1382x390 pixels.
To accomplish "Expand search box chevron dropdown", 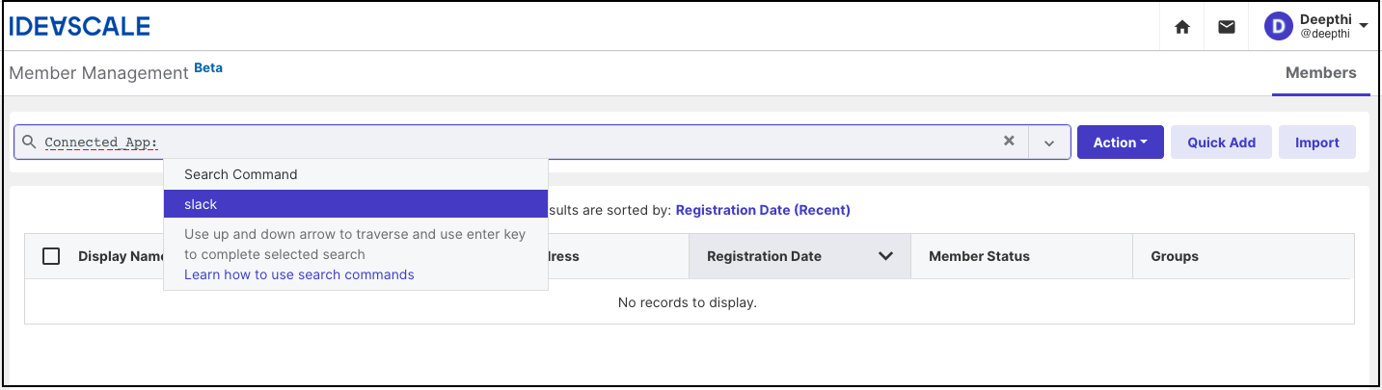I will click(1049, 143).
